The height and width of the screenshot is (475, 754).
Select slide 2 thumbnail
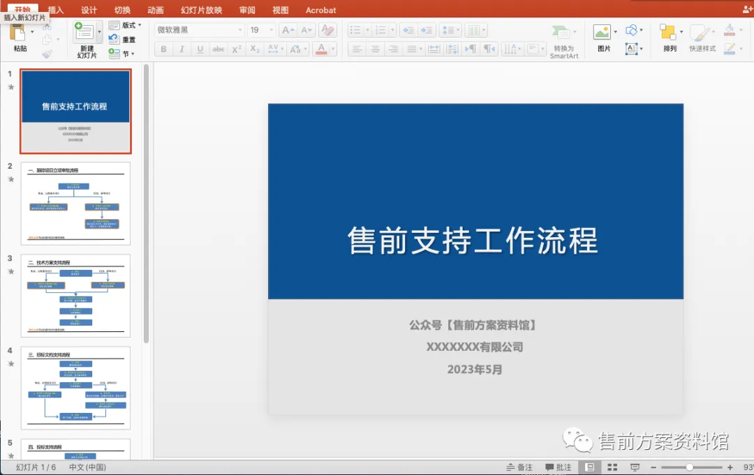point(75,204)
